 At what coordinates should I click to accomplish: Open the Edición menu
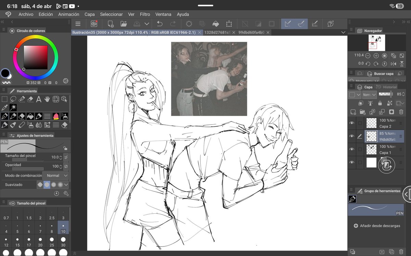point(46,14)
